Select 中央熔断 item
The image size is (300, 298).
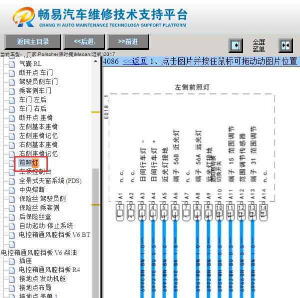coord(32,189)
